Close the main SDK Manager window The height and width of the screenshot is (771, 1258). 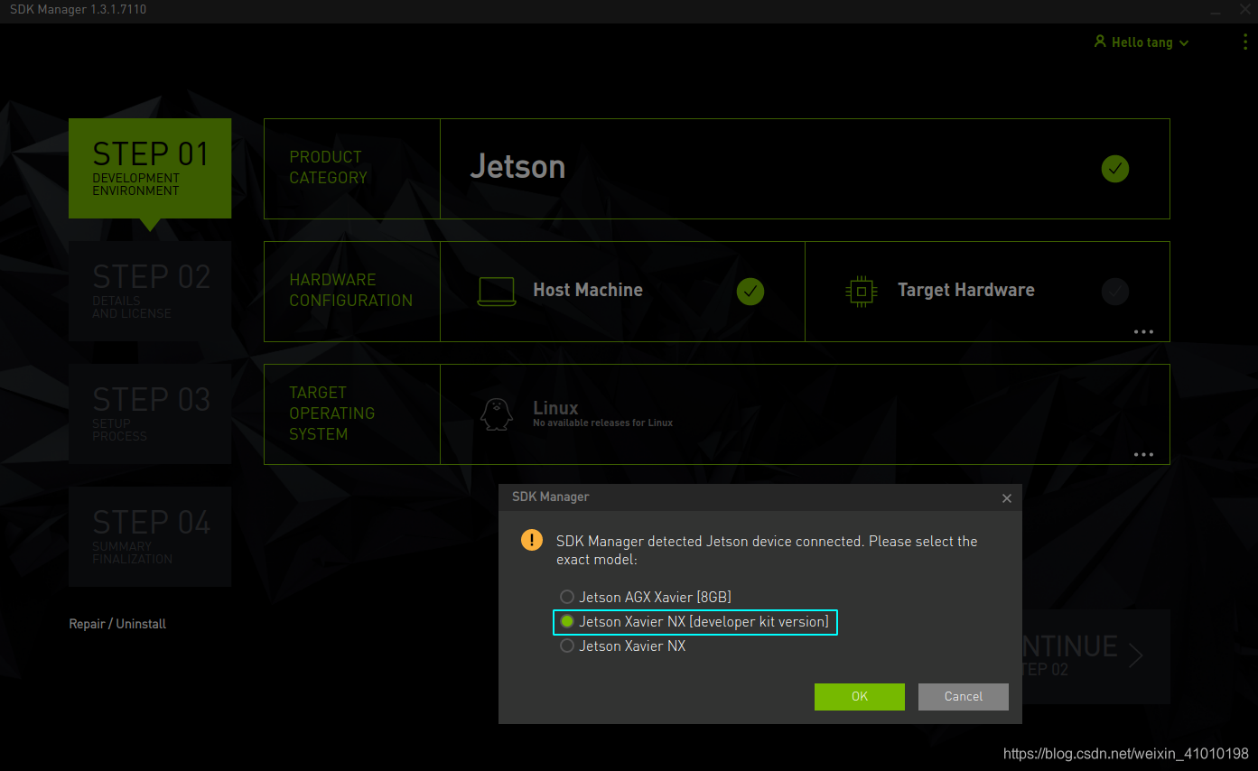coord(1244,9)
